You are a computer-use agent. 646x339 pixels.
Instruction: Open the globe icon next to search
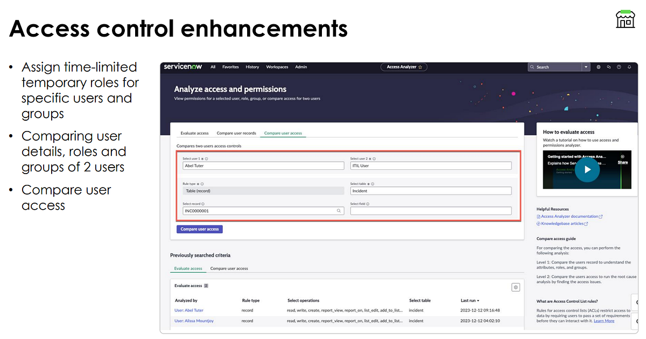tap(599, 66)
